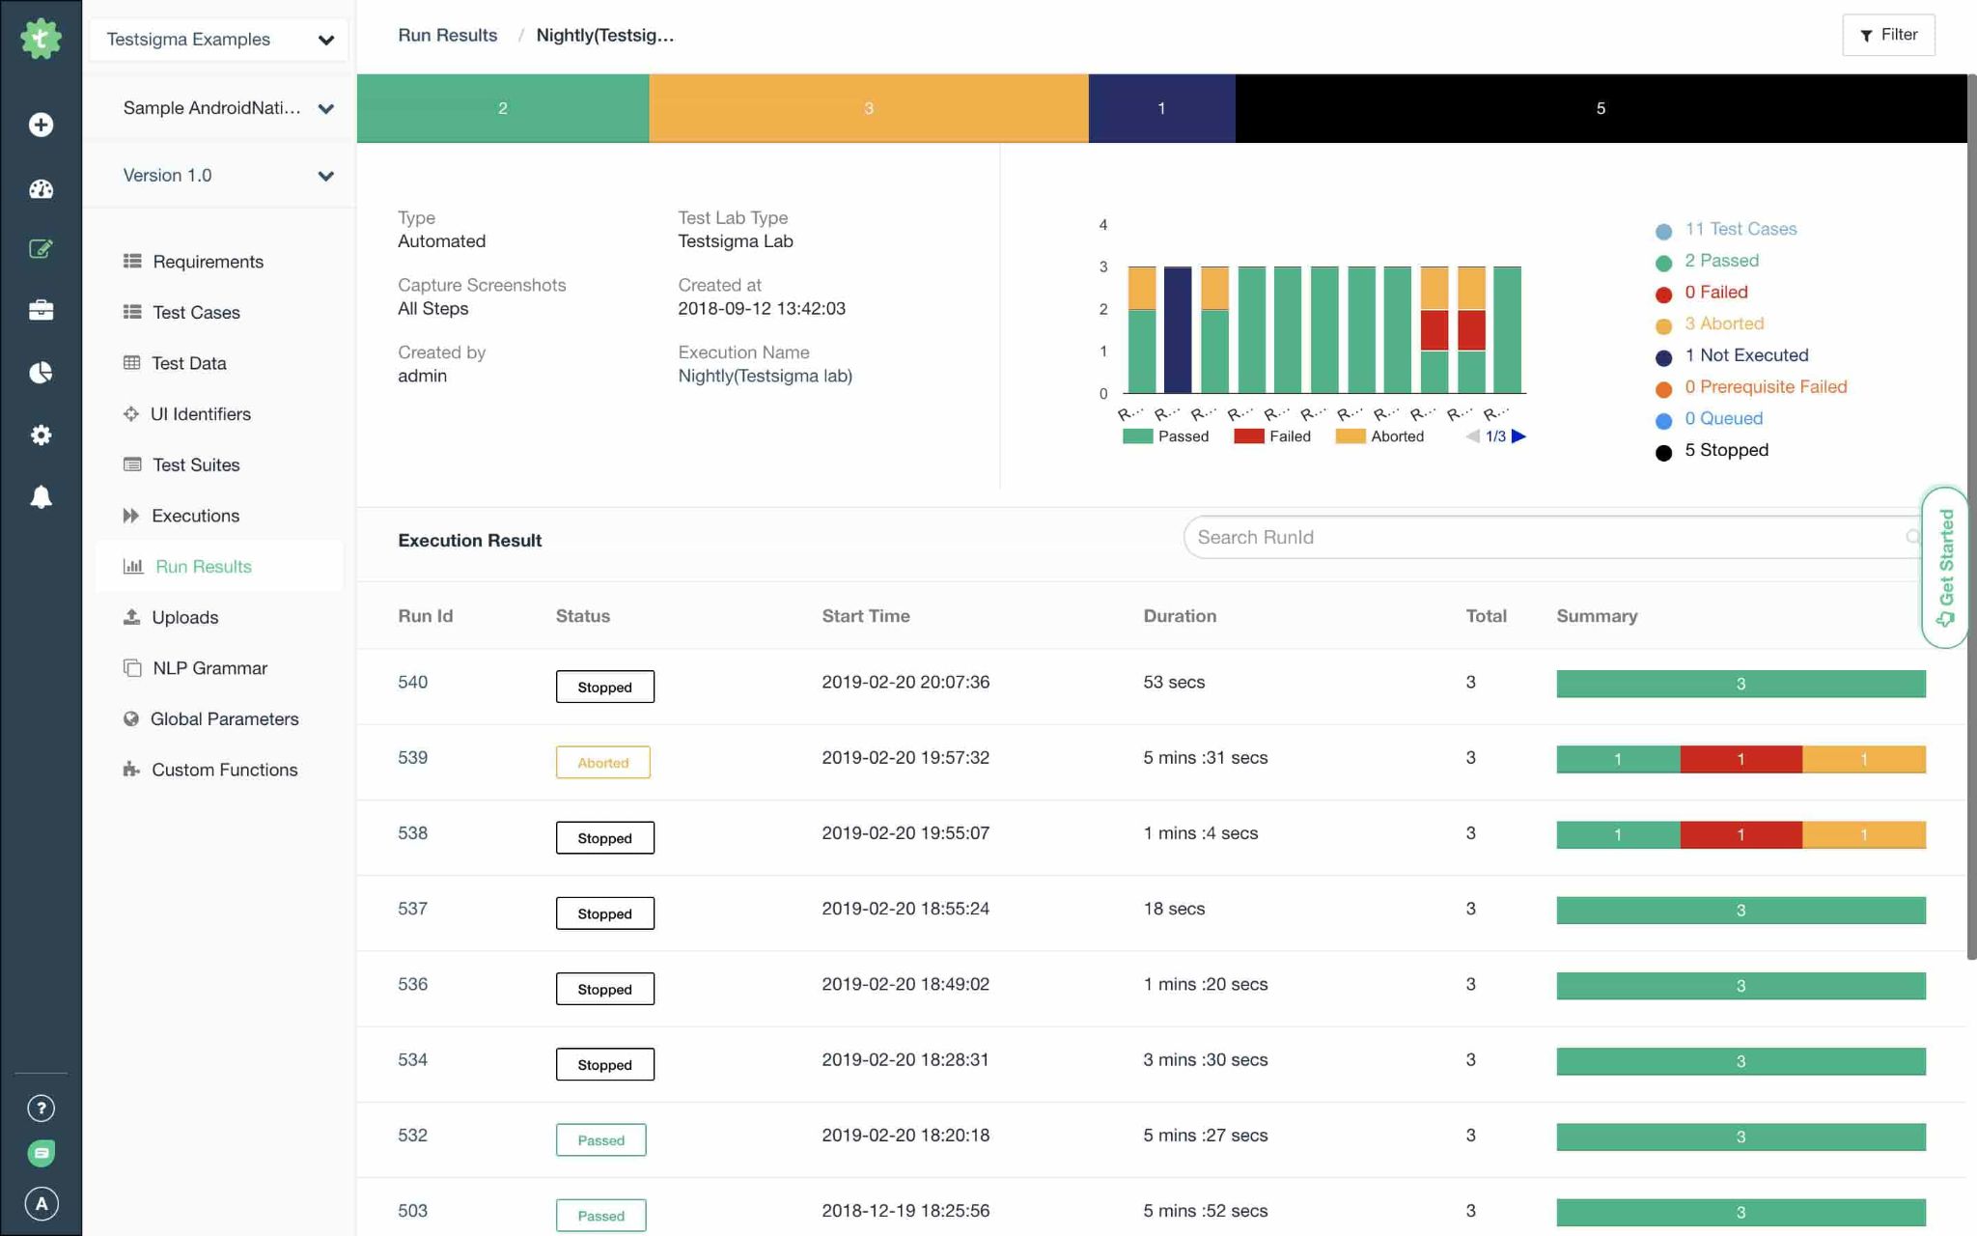This screenshot has height=1236, width=1977.
Task: Open the green chat support icon
Action: (x=41, y=1153)
